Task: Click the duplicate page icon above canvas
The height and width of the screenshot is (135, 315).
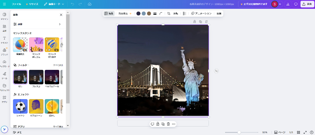Action: [200, 21]
